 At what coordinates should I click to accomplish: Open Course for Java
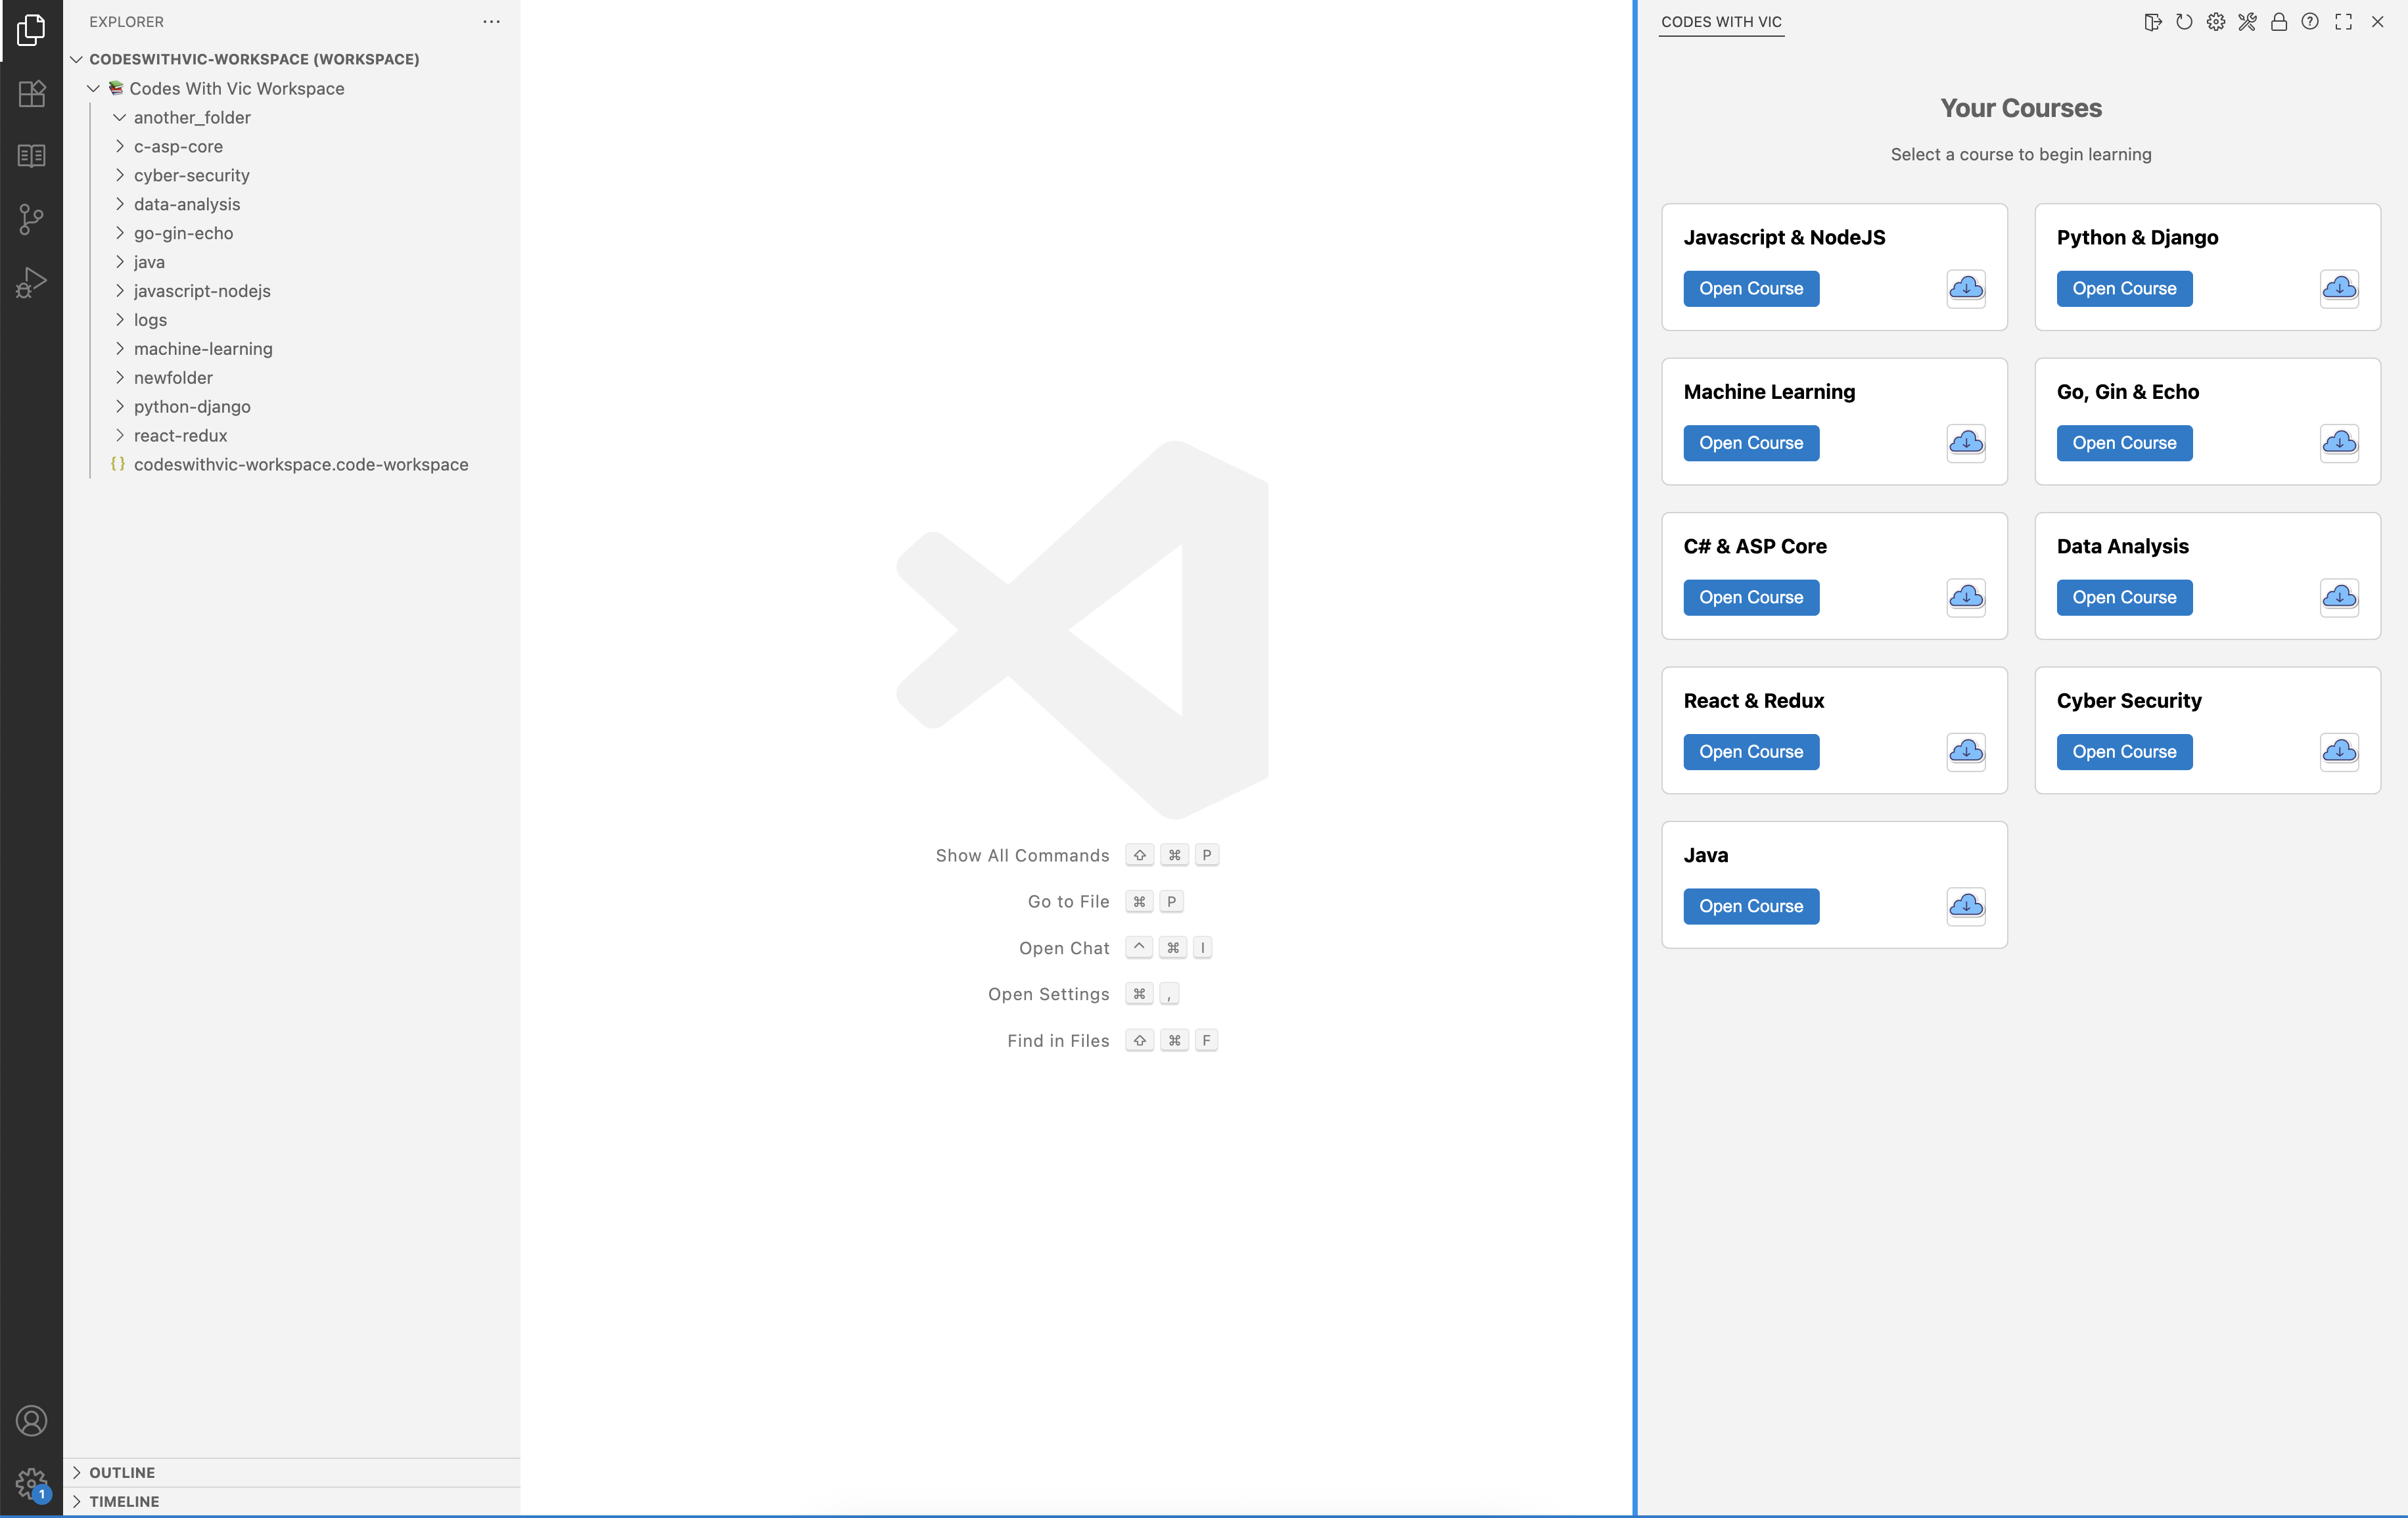(x=1751, y=906)
